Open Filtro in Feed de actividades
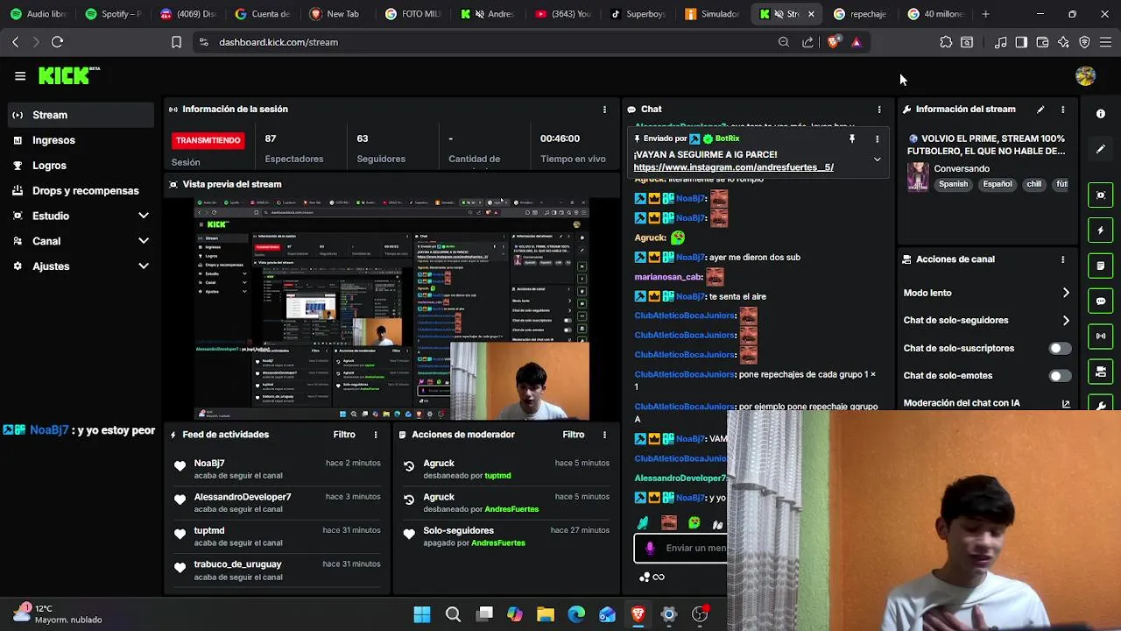 pos(344,435)
